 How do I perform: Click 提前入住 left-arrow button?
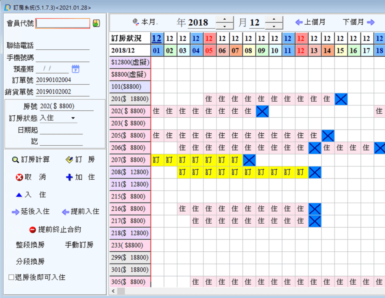pyautogui.click(x=81, y=212)
